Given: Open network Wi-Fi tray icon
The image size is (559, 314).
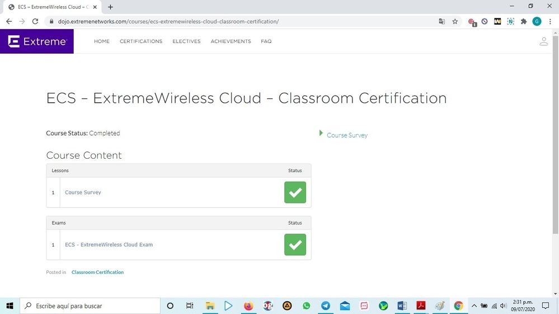Looking at the screenshot, I should coord(494,306).
